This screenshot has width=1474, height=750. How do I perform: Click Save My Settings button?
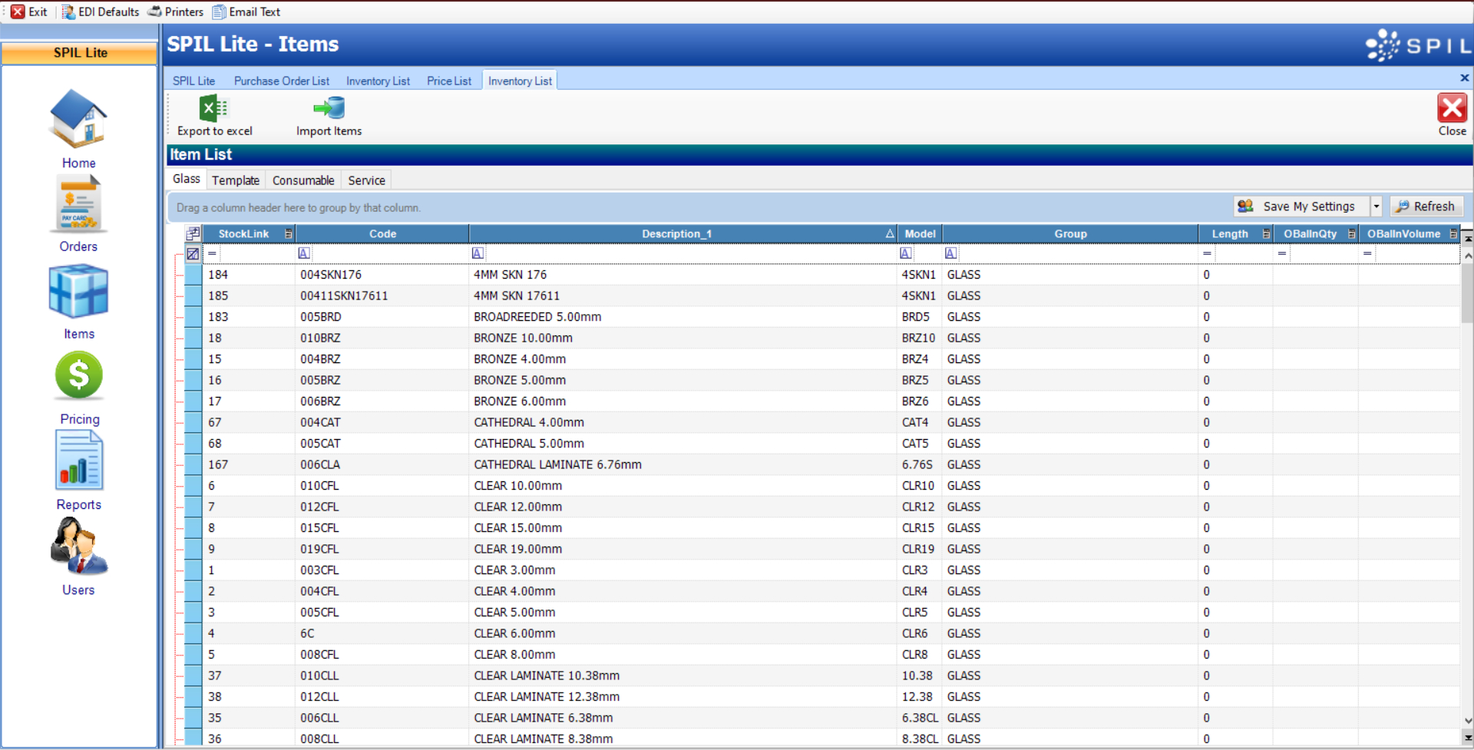click(x=1301, y=206)
